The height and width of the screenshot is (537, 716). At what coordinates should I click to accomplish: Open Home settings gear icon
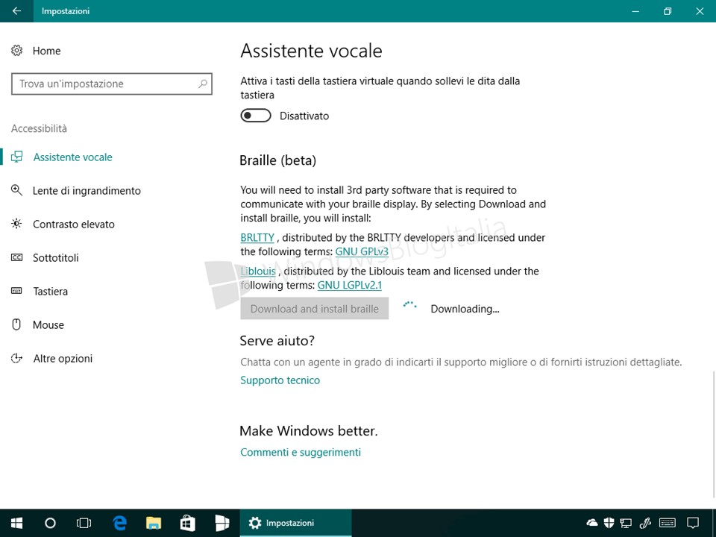[17, 50]
